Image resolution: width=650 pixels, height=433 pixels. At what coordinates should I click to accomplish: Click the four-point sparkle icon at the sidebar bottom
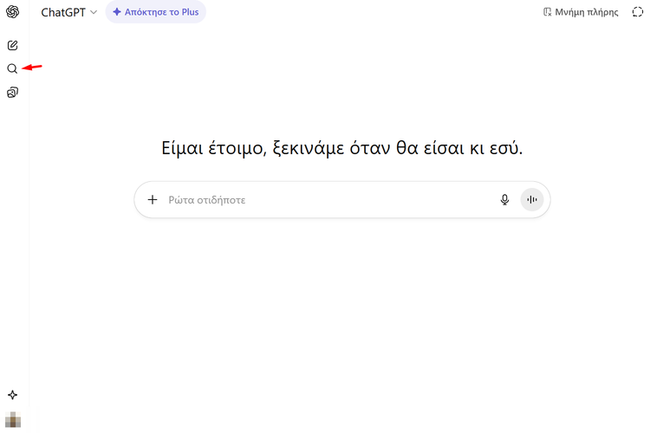coord(12,395)
